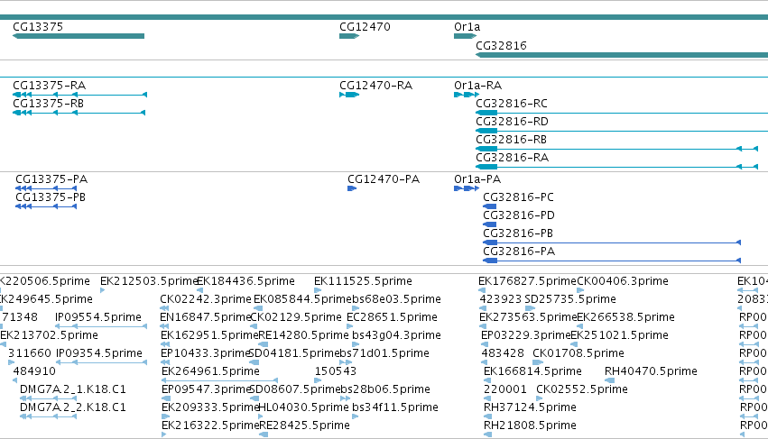
Task: Select EP03229.3prime label
Action: 526,335
